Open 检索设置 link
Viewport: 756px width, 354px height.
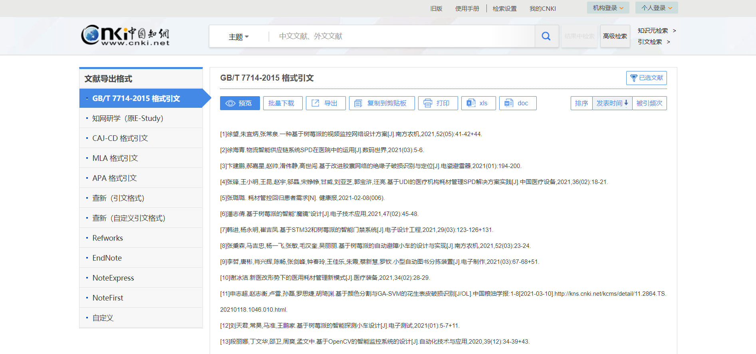tap(504, 8)
